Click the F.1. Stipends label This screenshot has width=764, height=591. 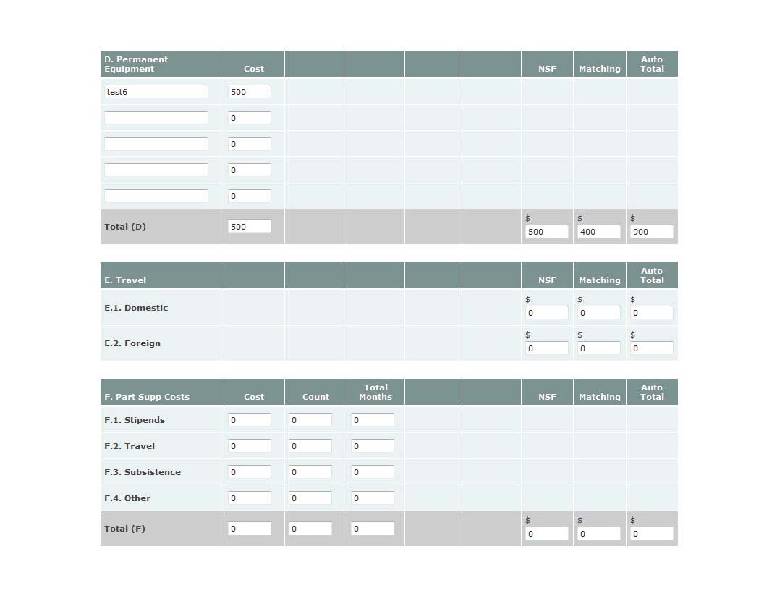coord(135,420)
